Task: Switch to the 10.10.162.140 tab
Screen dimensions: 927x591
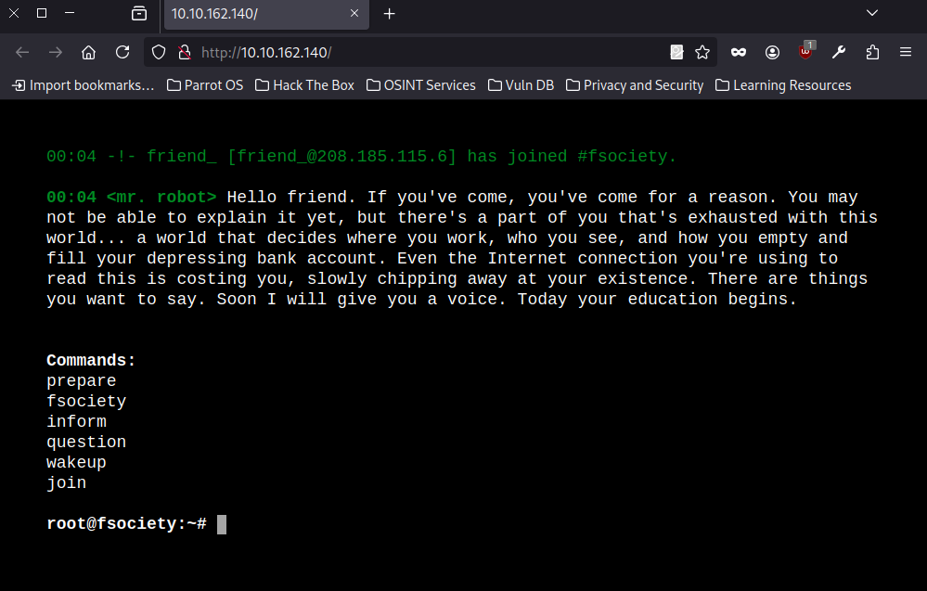Action: point(260,15)
